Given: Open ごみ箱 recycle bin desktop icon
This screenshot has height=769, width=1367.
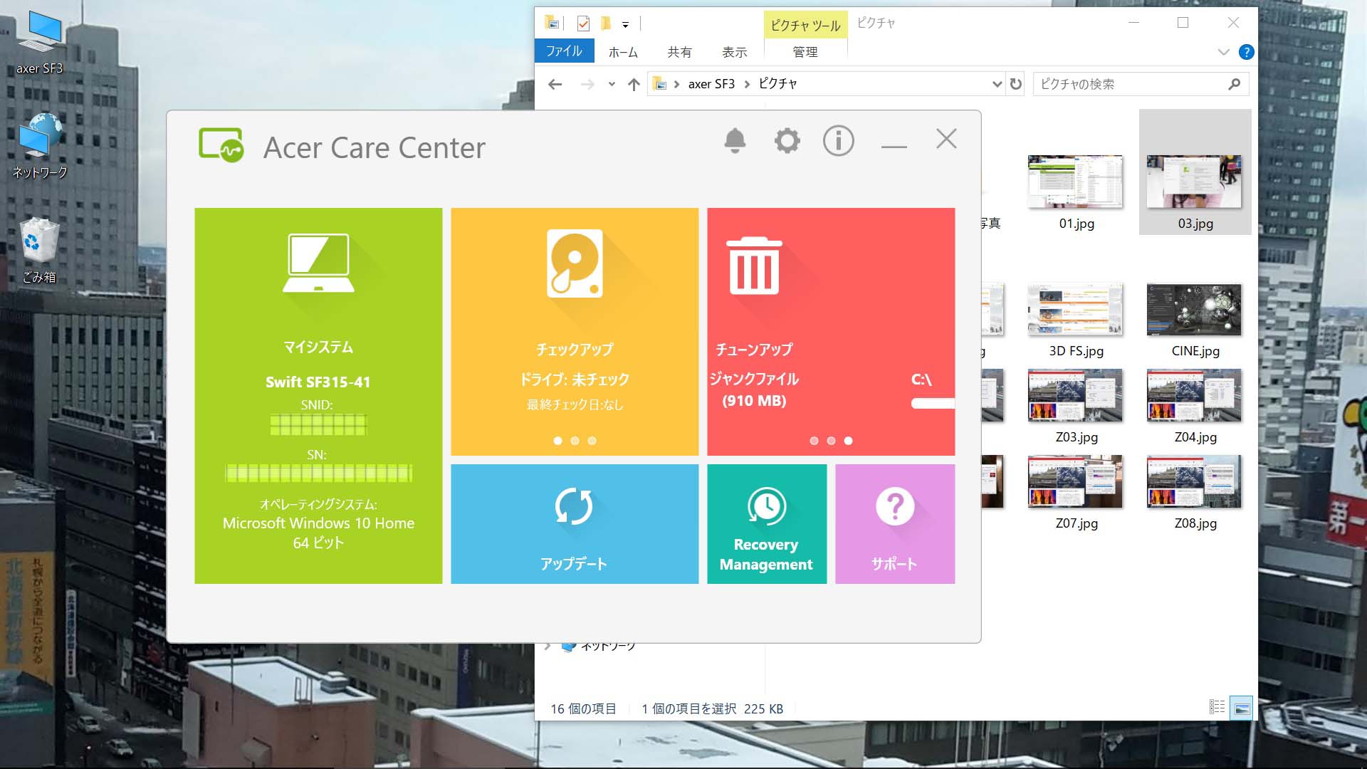Looking at the screenshot, I should pos(39,251).
